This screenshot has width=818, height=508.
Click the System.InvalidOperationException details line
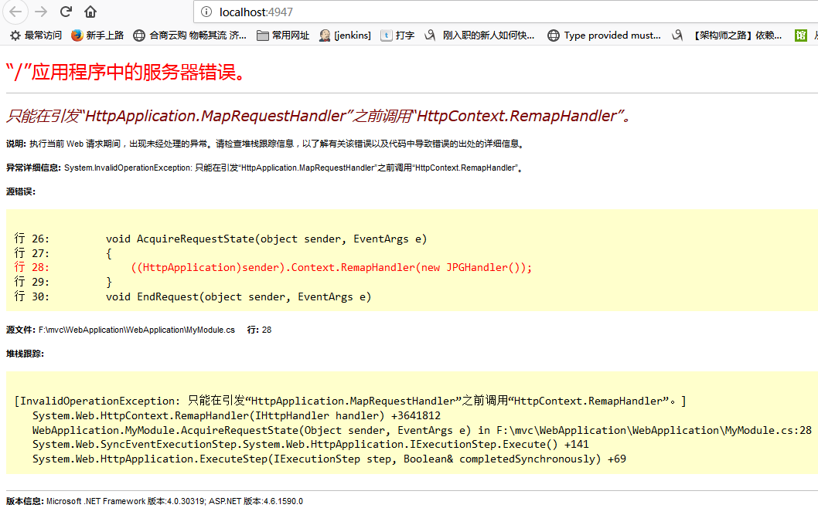[x=264, y=168]
